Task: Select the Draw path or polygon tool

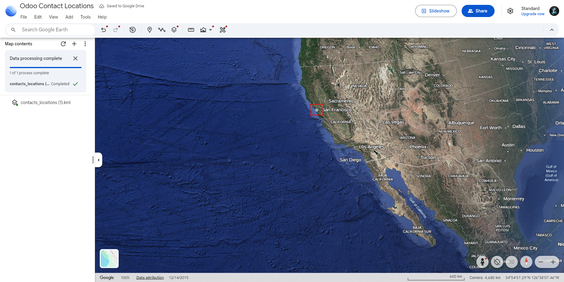Action: (x=162, y=30)
